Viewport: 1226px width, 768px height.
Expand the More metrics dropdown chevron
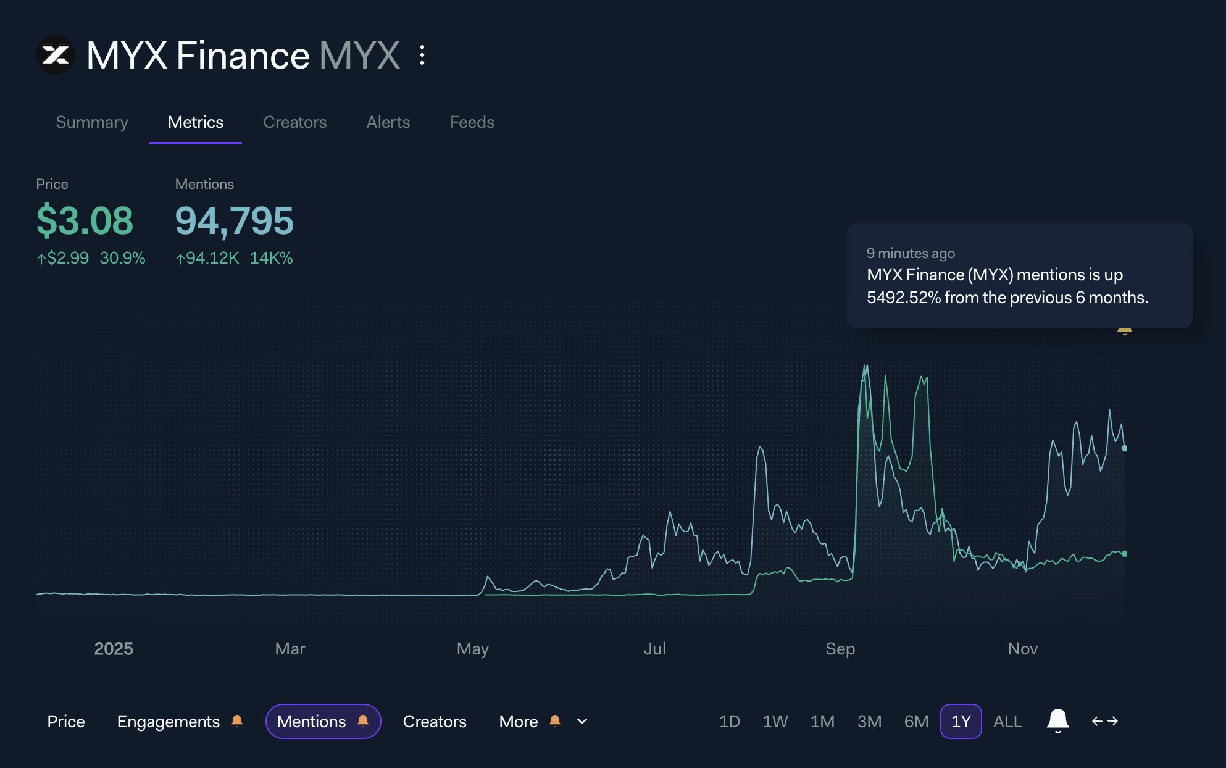[582, 721]
